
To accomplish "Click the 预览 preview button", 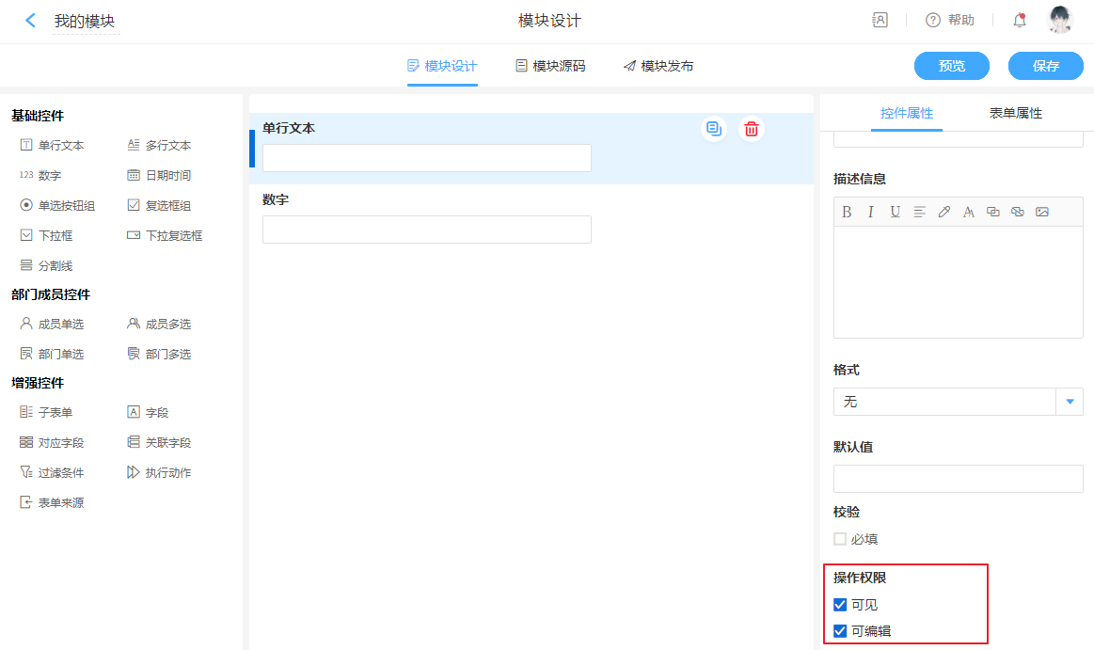I will [x=952, y=66].
